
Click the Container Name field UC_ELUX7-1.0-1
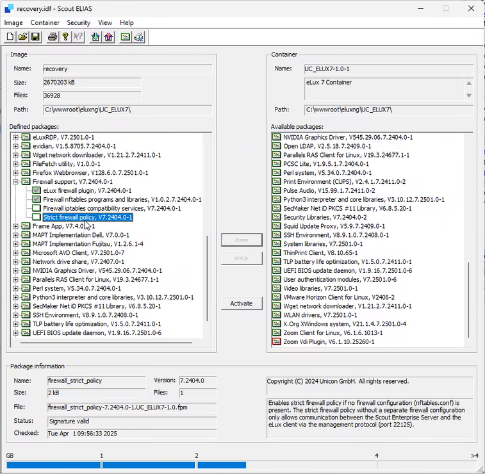(388, 69)
